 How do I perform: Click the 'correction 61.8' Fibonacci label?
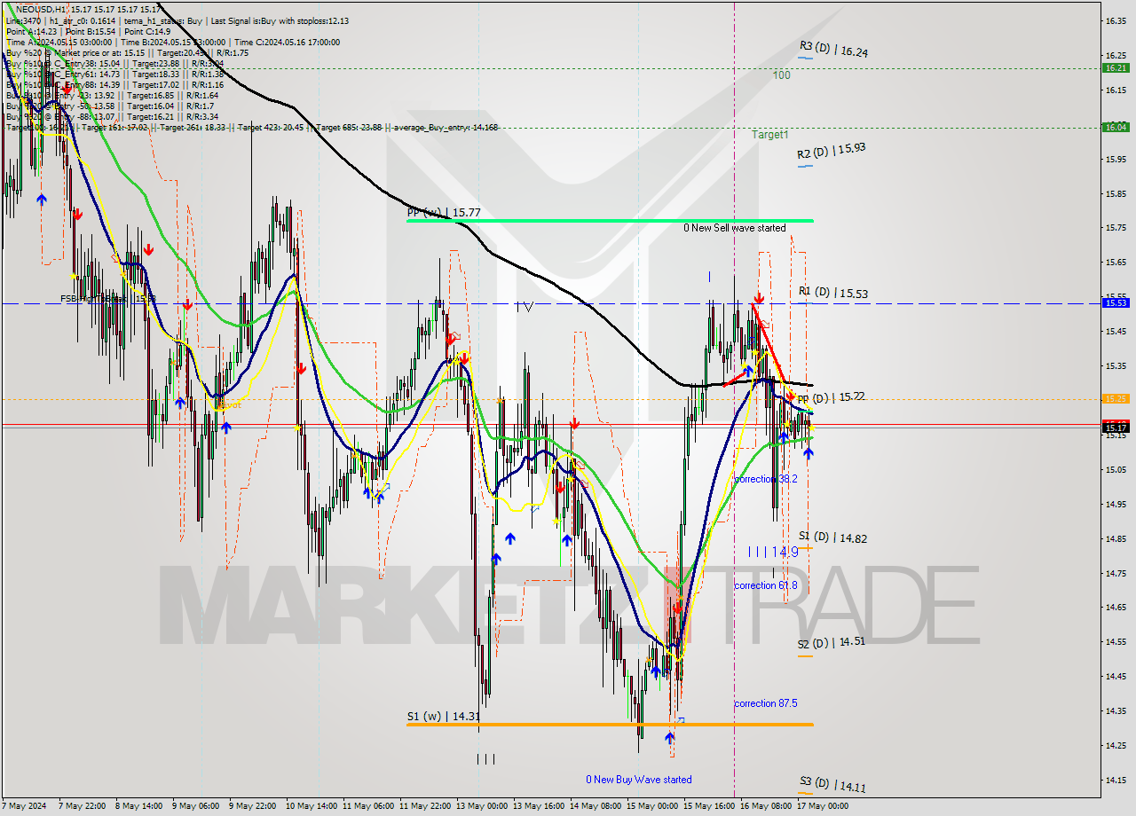coord(766,585)
